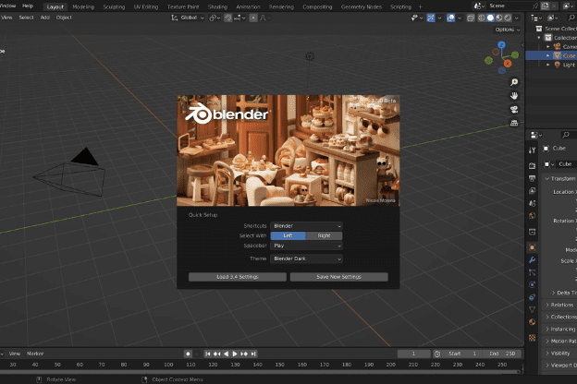The image size is (577, 384).
Task: Open the Global transform orientation dropdown
Action: [188, 18]
